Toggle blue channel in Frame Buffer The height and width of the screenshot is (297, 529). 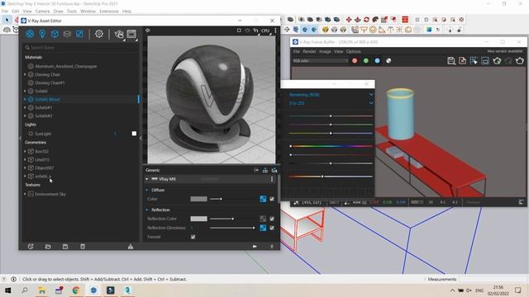coord(377,61)
